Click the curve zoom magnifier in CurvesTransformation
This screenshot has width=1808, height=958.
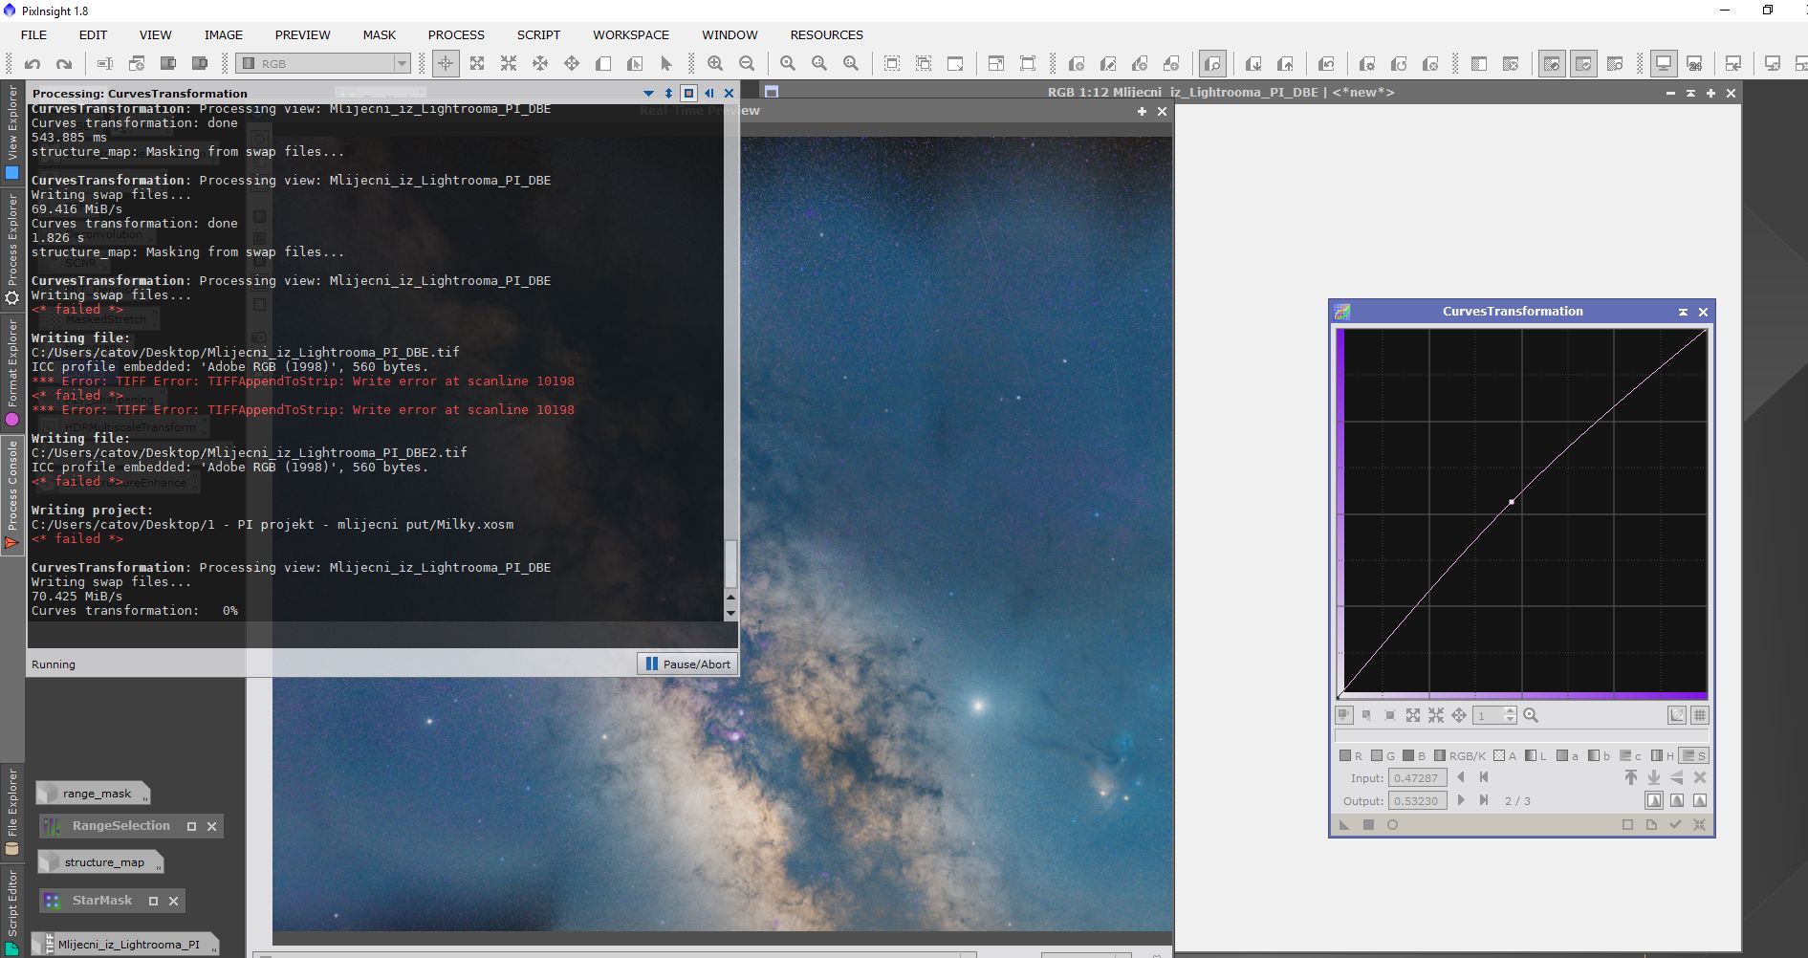point(1531,715)
